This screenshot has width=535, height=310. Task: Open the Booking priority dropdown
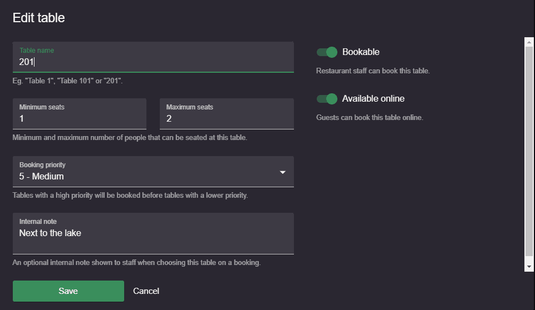click(153, 172)
